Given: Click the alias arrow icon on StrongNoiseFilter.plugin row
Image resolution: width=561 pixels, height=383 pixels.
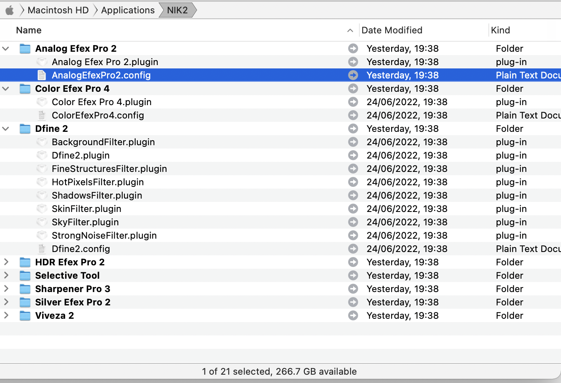Looking at the screenshot, I should point(353,235).
